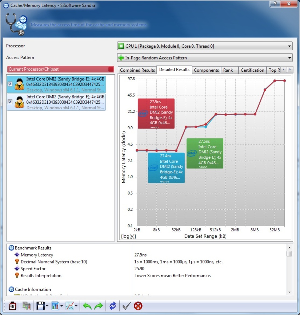Click the 97.8 y-axis label

coord(131,79)
